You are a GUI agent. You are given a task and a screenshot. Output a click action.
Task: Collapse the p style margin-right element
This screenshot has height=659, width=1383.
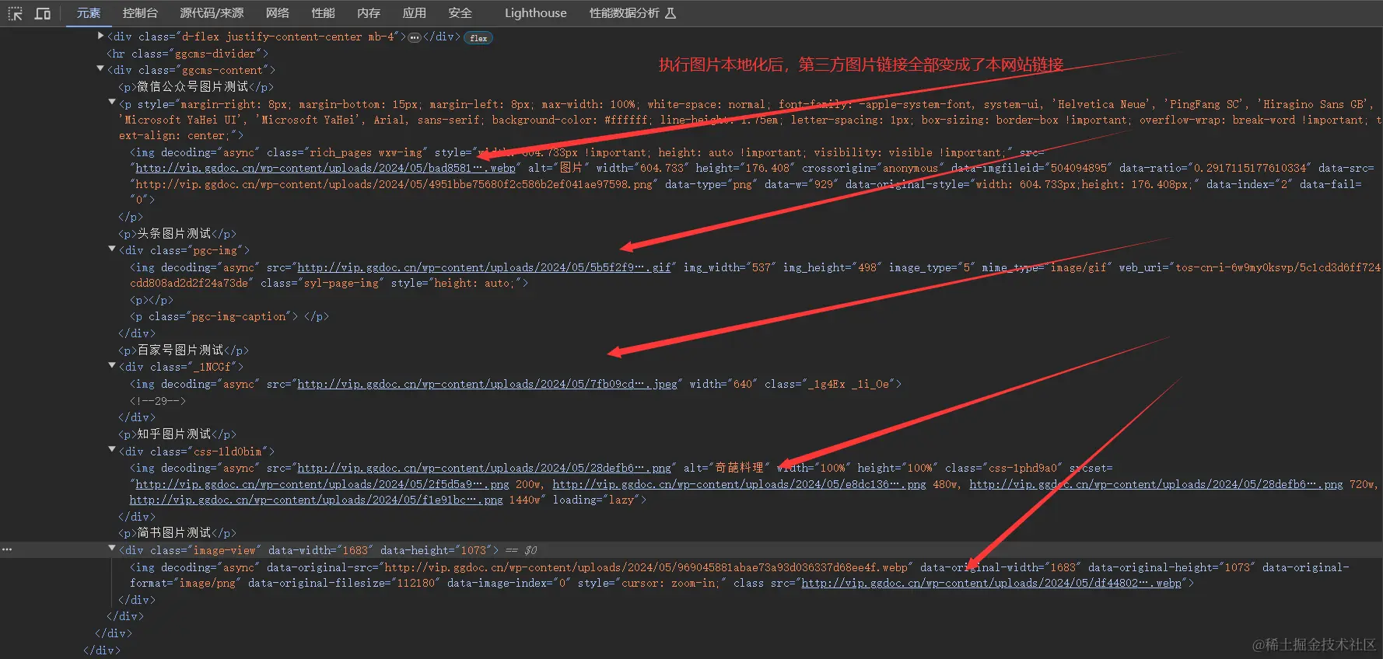(x=112, y=103)
